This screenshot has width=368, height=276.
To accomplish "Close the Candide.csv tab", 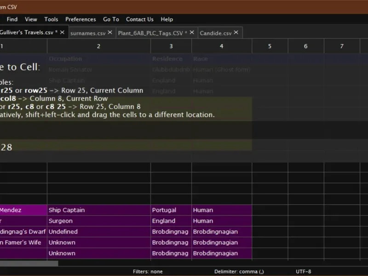I will point(236,33).
